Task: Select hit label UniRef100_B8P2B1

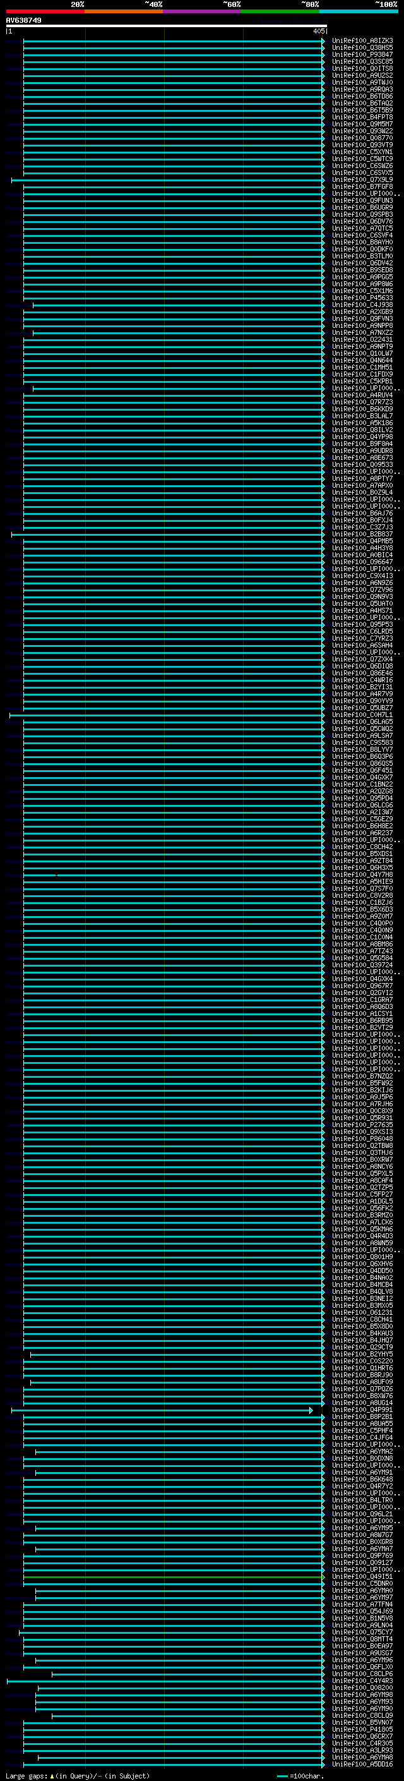Action: click(362, 1416)
